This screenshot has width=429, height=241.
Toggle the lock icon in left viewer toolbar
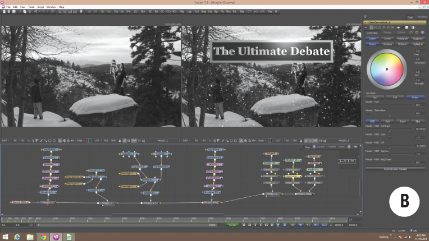point(120,141)
